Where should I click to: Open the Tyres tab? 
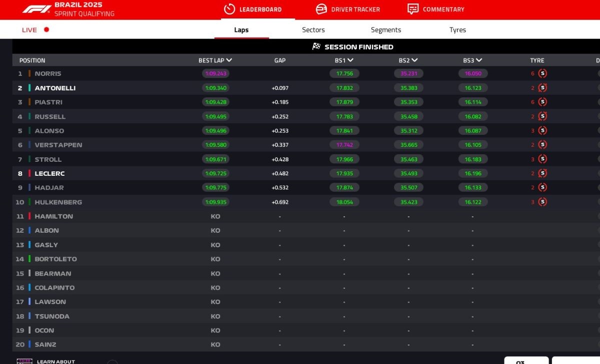pyautogui.click(x=457, y=30)
